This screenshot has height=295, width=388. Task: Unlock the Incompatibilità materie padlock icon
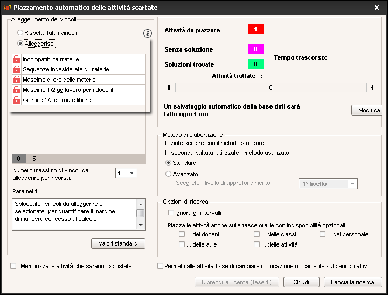click(x=17, y=59)
